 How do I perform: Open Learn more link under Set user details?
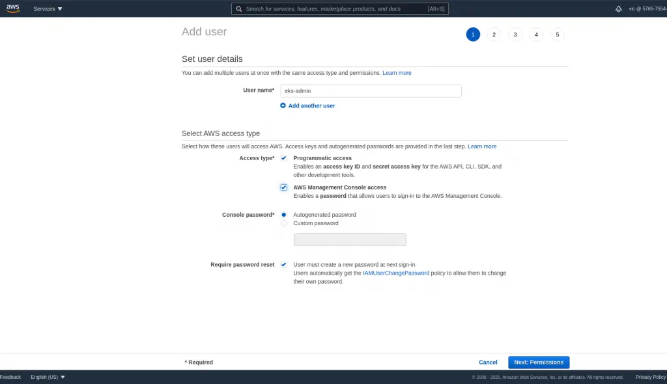pyautogui.click(x=397, y=73)
